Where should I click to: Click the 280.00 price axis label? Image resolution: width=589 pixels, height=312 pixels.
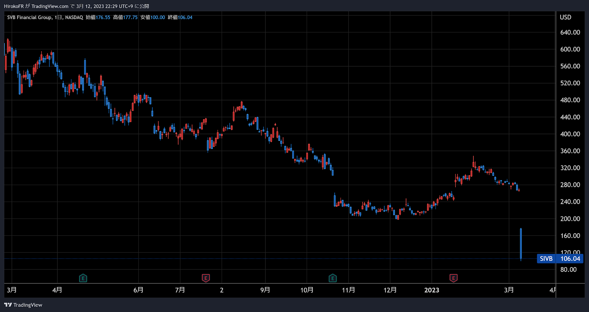point(570,185)
